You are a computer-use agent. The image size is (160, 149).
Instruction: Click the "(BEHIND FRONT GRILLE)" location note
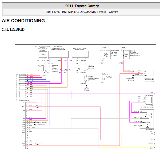(x=42, y=46)
